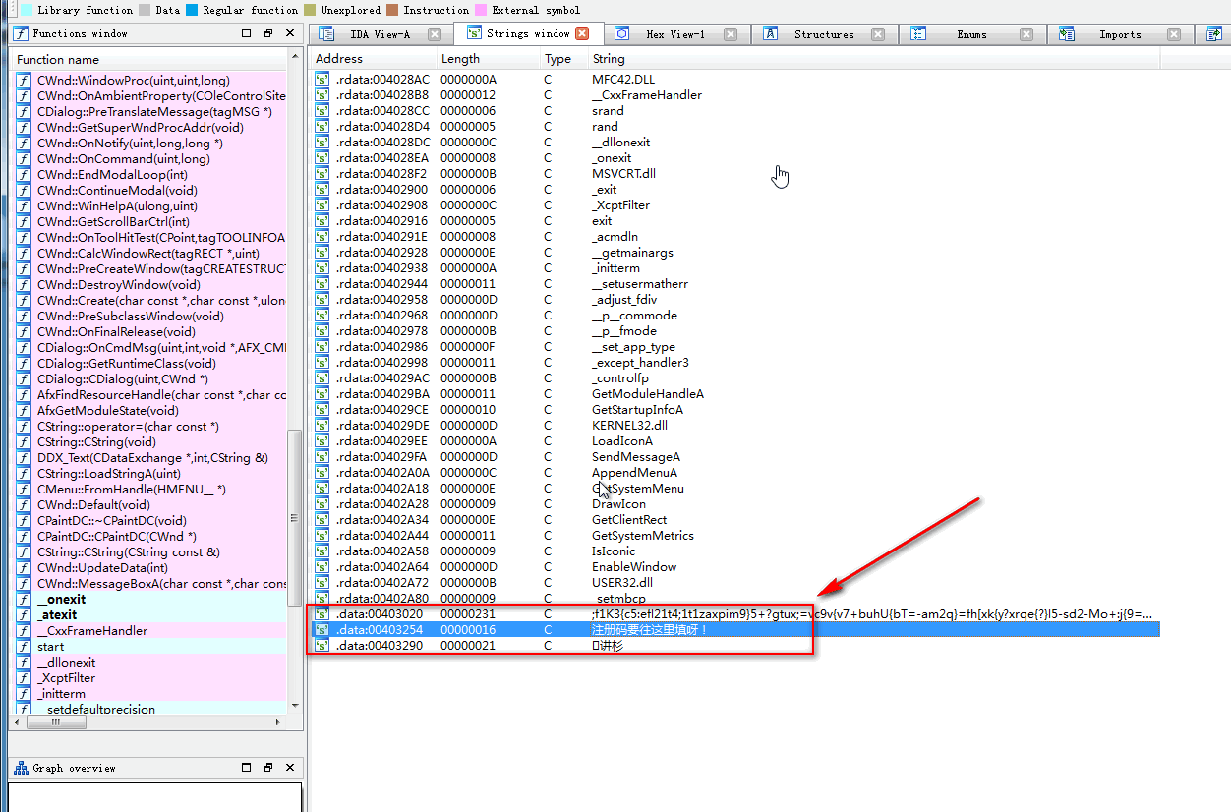Open the Imports tab
The image size is (1231, 812).
pos(1120,34)
